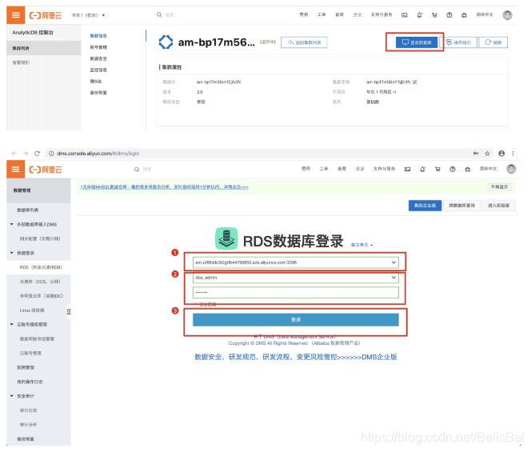Select 账号管理 in cluster menu
Viewport: 531px width, 452px height.
pos(98,47)
